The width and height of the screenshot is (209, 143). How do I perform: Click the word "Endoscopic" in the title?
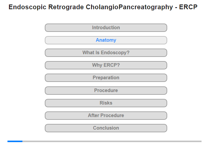pyautogui.click(x=27, y=7)
